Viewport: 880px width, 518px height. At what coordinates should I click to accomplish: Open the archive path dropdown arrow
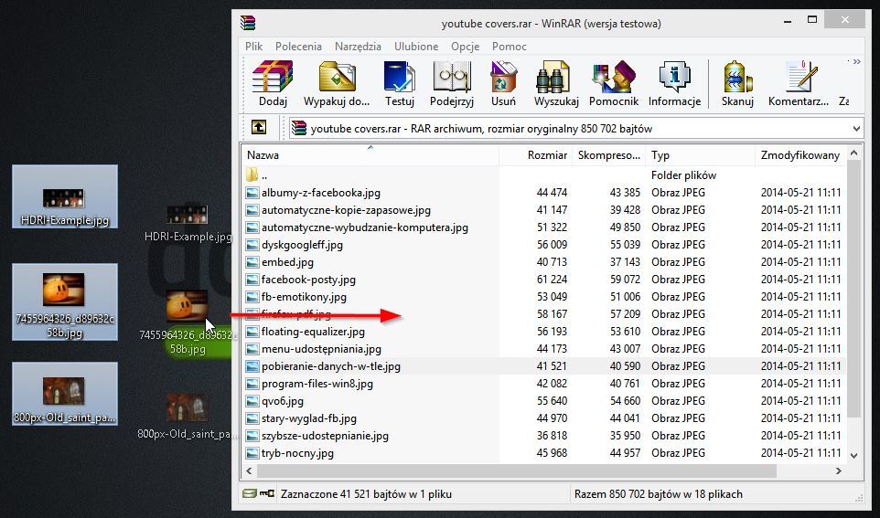[856, 129]
